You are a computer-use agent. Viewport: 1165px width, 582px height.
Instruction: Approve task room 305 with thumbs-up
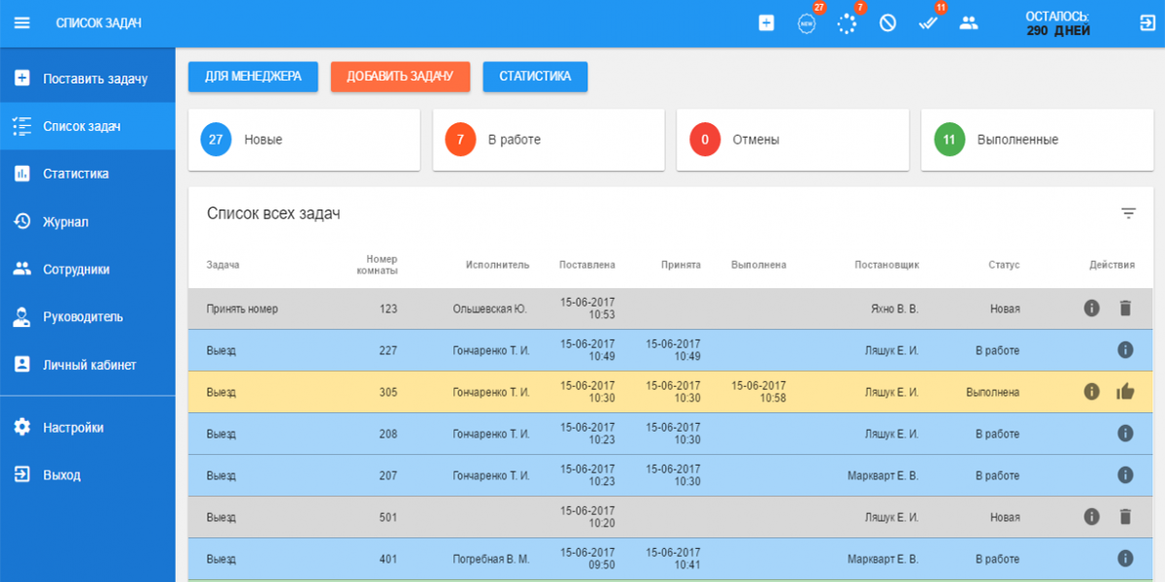click(x=1125, y=392)
